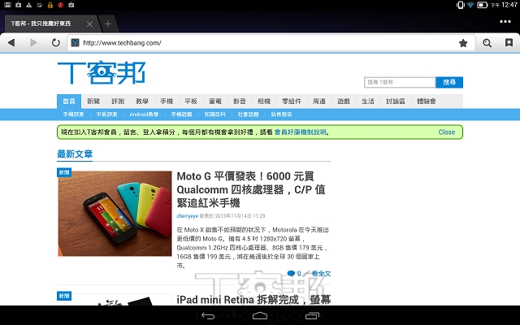Open 教學 navigation item
520x325 pixels.
[142, 101]
